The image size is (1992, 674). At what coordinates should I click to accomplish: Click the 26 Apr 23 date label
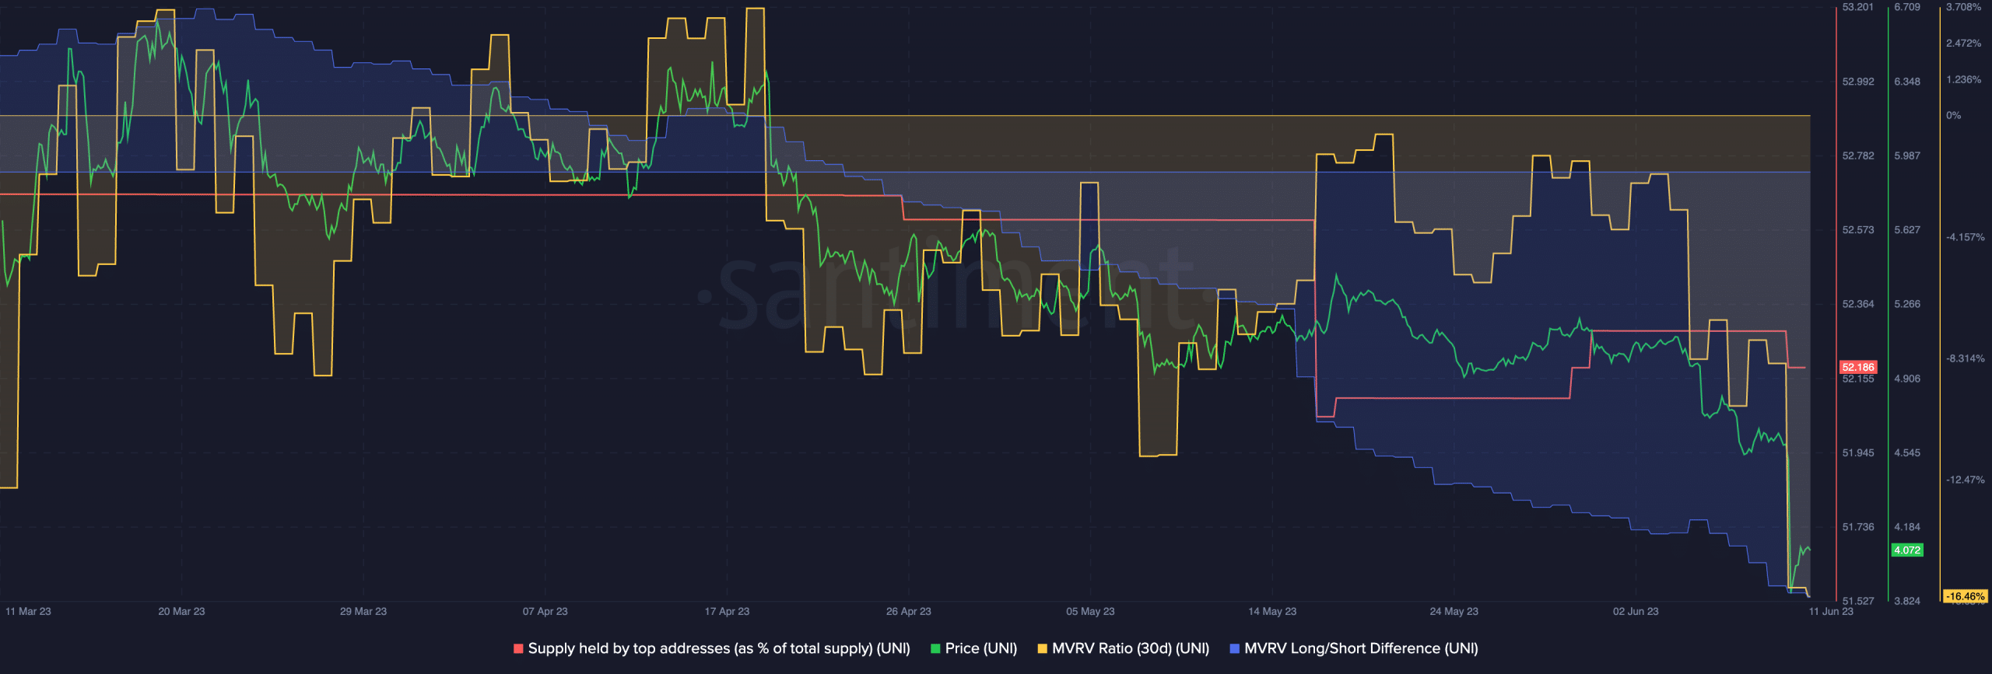[x=909, y=612]
